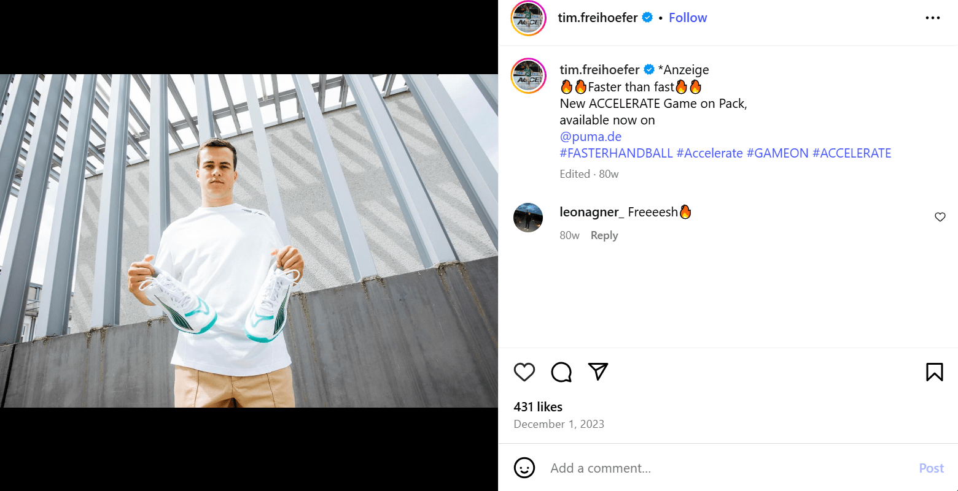Open the three-dot more options menu
Image resolution: width=958 pixels, height=491 pixels.
pos(932,18)
